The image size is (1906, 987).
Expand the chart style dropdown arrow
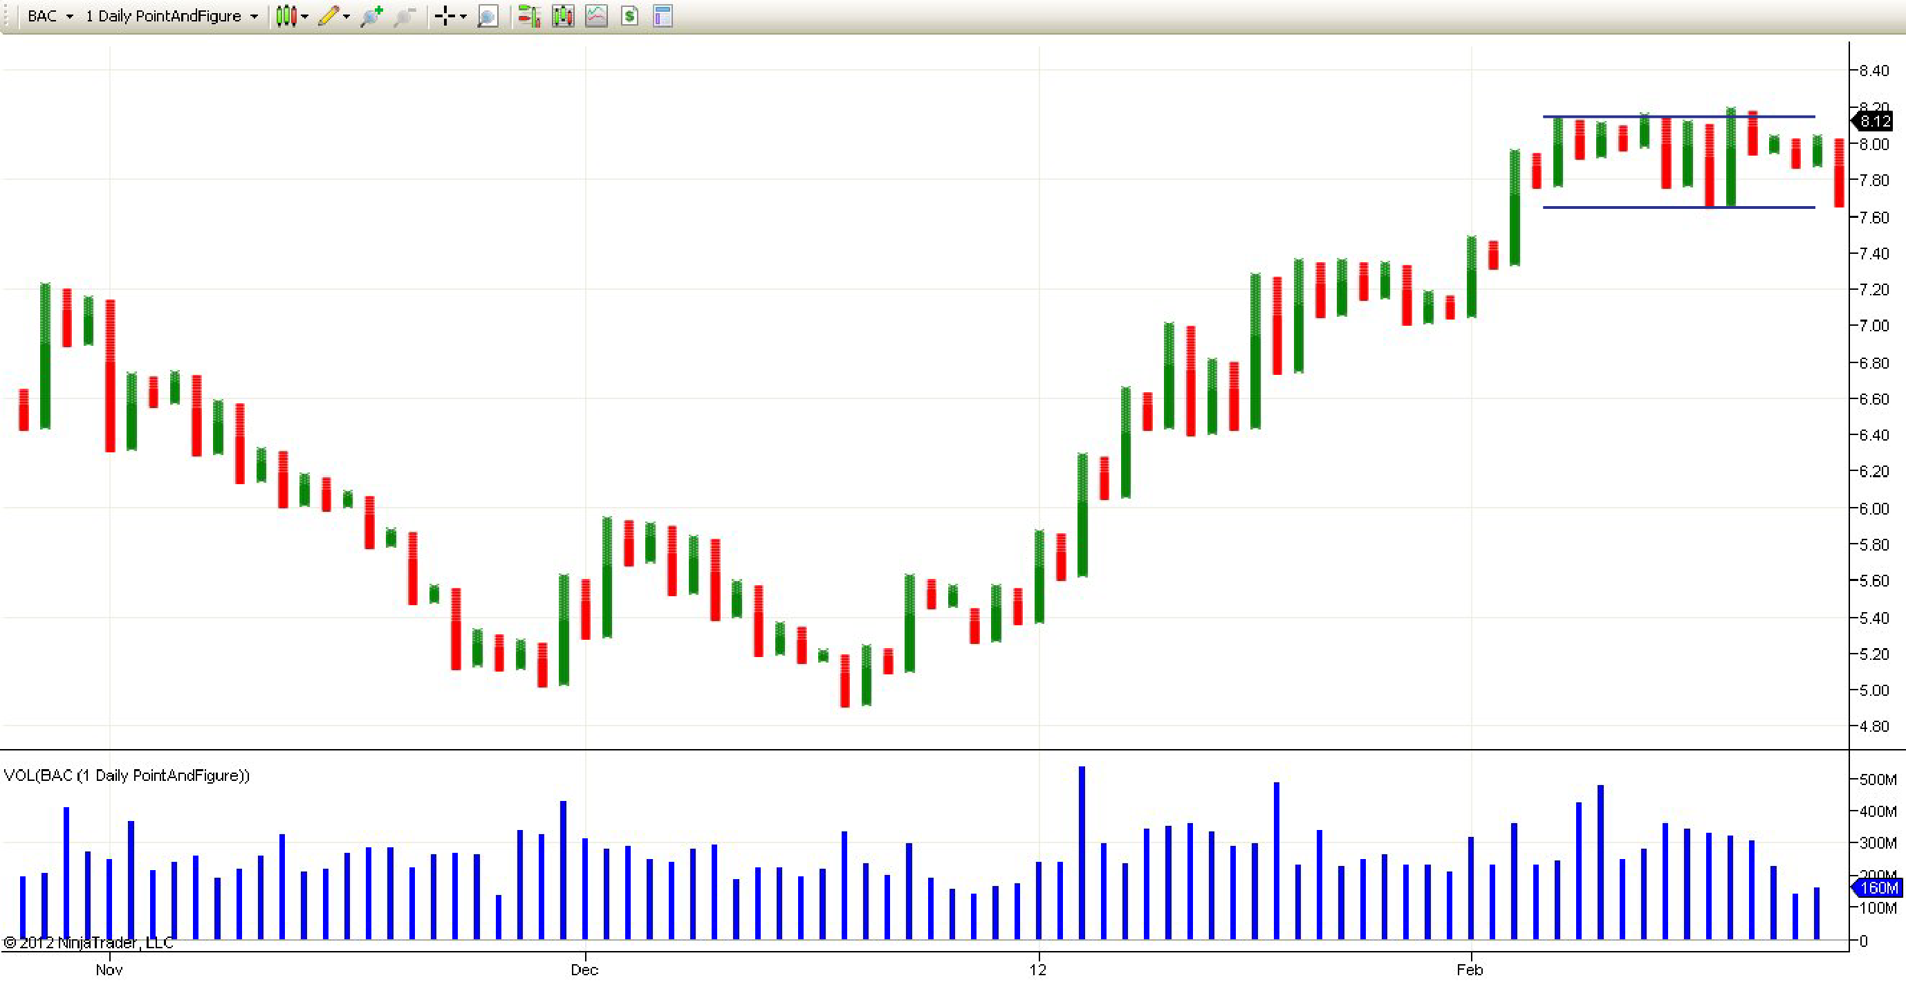[304, 17]
